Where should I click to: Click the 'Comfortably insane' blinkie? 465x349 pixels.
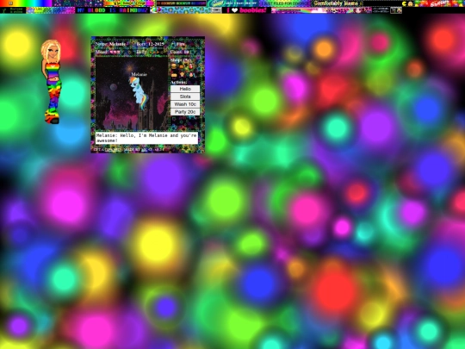337,3
